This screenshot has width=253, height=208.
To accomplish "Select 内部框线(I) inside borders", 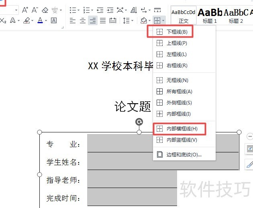I will 184,114.
